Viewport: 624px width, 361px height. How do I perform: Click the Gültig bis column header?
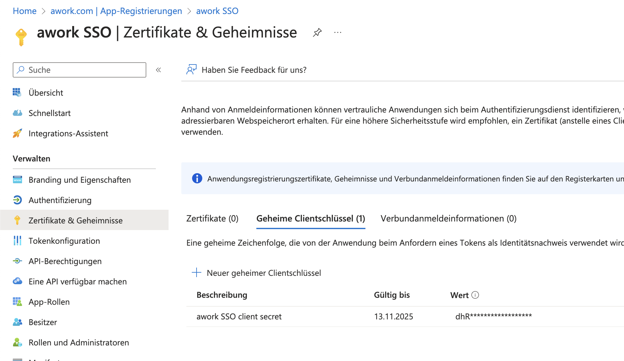pos(392,295)
